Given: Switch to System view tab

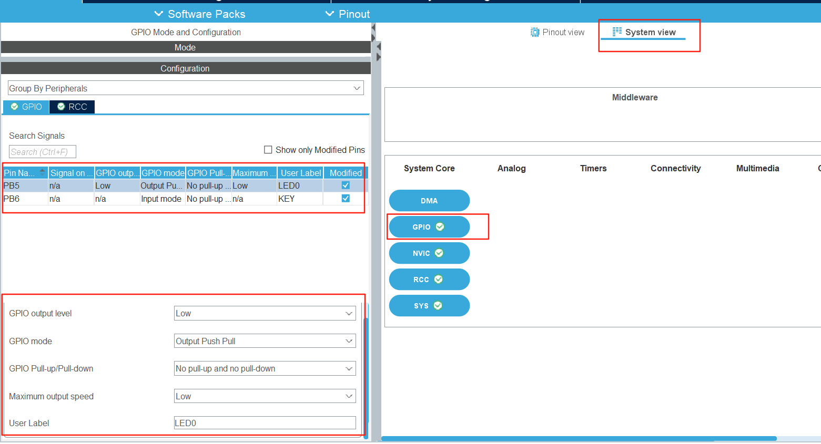Looking at the screenshot, I should [x=644, y=32].
